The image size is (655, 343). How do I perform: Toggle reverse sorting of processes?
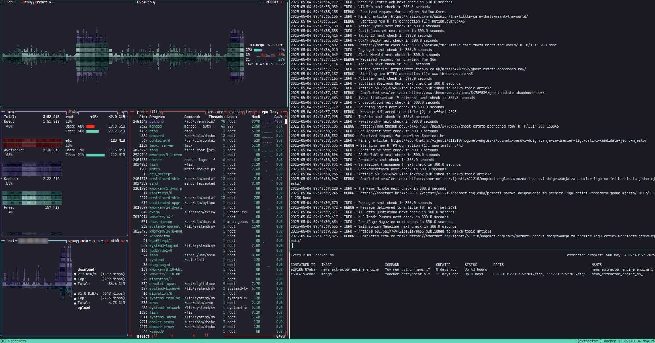234,112
